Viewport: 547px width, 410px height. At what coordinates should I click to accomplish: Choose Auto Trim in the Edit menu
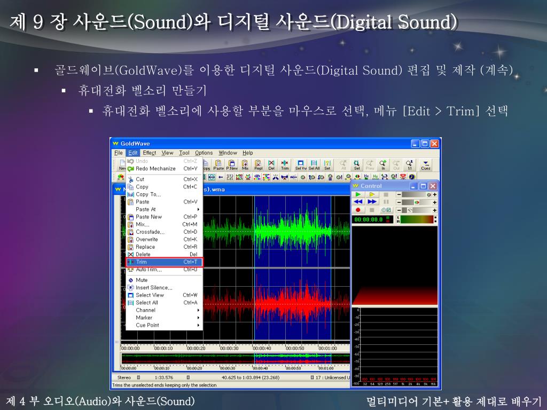tap(164, 270)
